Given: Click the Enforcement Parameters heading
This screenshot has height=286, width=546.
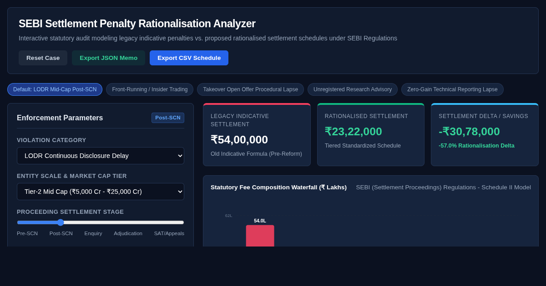Looking at the screenshot, I should point(60,118).
